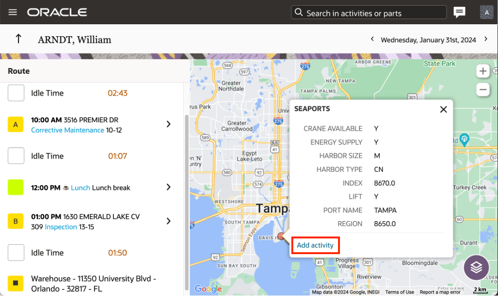Viewport: 498px width, 296px height.
Task: Click the seaport pin on the map
Action: pyautogui.click(x=281, y=236)
